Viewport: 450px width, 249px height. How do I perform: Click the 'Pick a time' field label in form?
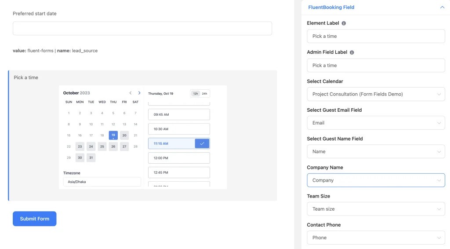(x=26, y=77)
